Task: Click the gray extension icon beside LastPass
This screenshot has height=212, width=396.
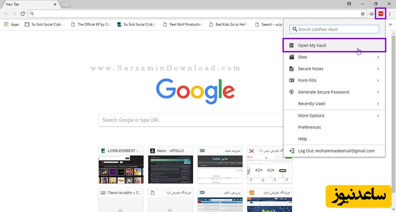Action: (x=372, y=14)
